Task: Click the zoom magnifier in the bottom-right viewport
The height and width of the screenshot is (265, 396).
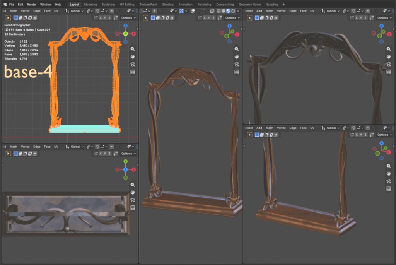Action: pos(389,166)
